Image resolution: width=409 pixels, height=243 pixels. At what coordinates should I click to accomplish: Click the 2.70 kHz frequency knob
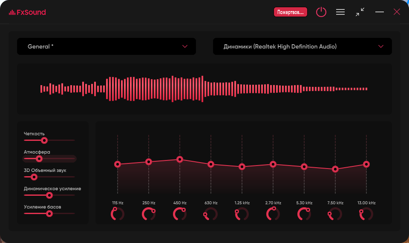(273, 214)
